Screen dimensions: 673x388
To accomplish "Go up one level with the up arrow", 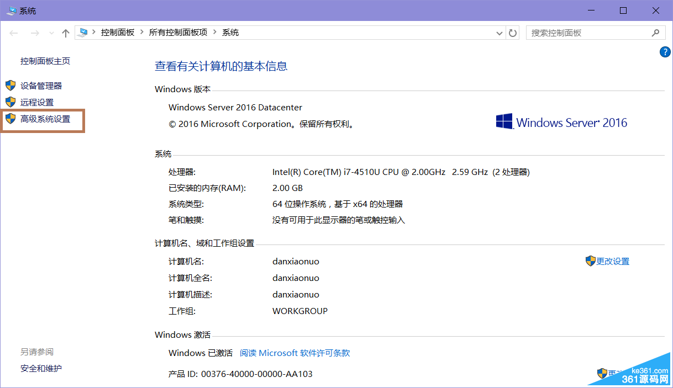I will (x=66, y=33).
